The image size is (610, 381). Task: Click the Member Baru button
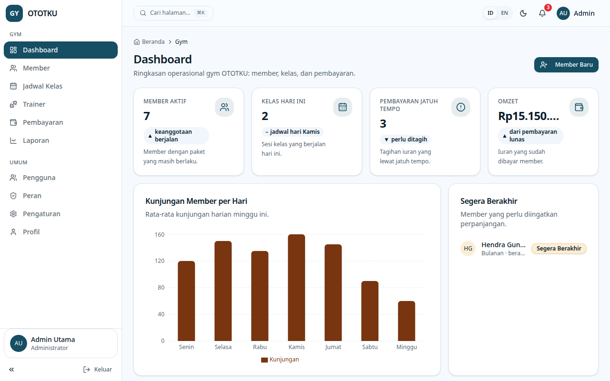click(566, 65)
